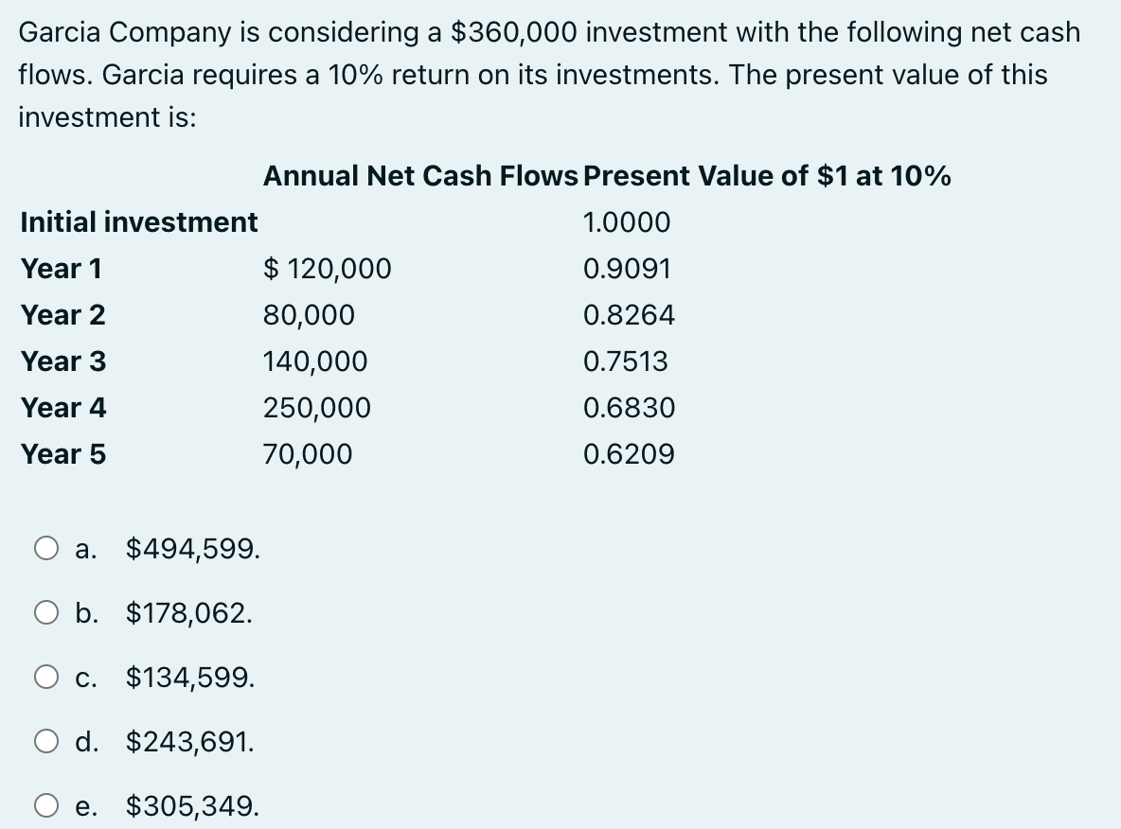The width and height of the screenshot is (1121, 829).
Task: Select radio button for answer d
Action: pos(46,741)
